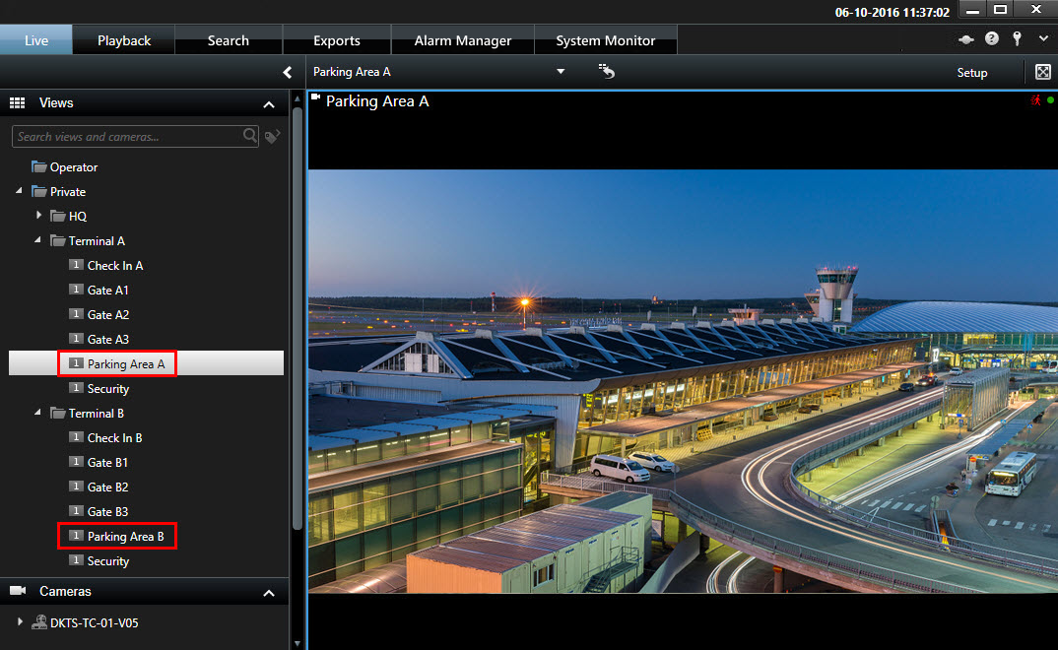This screenshot has width=1058, height=650.
Task: Click the status indicator icon beside Help
Action: point(966,40)
